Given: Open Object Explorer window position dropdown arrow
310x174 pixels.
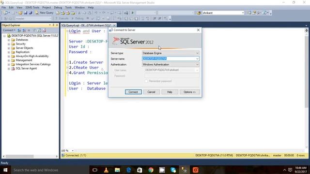Looking at the screenshot, I should pos(50,25).
